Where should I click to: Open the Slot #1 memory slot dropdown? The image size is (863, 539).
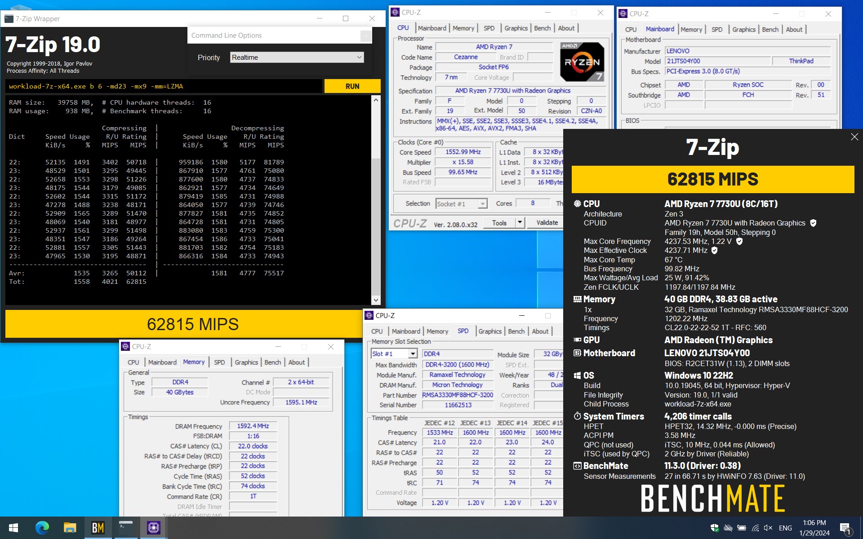[394, 354]
